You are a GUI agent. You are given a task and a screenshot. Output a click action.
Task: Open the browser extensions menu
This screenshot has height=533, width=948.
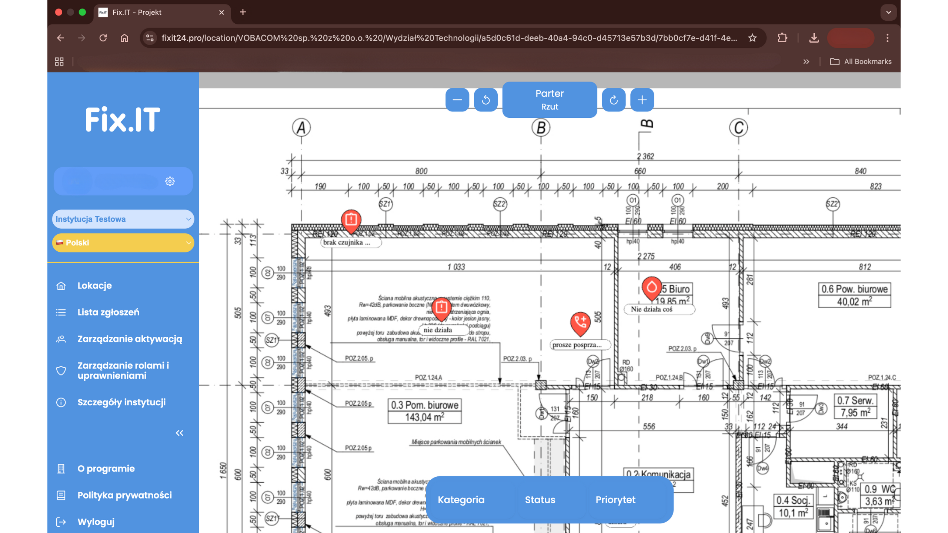tap(782, 38)
